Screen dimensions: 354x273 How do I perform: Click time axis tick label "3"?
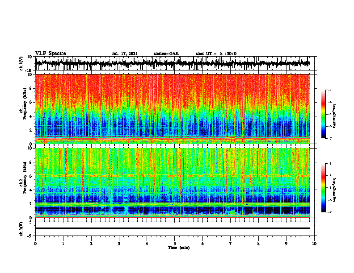pyautogui.click(x=119, y=244)
